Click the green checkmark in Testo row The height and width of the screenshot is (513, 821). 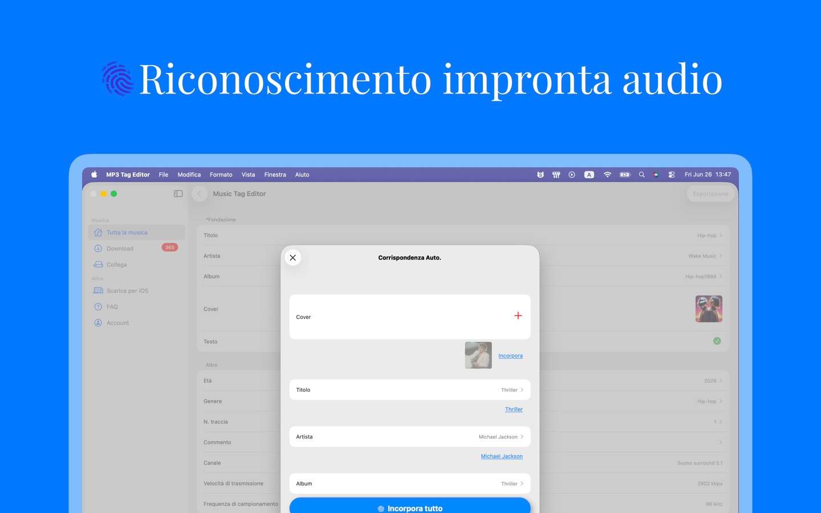coord(717,341)
